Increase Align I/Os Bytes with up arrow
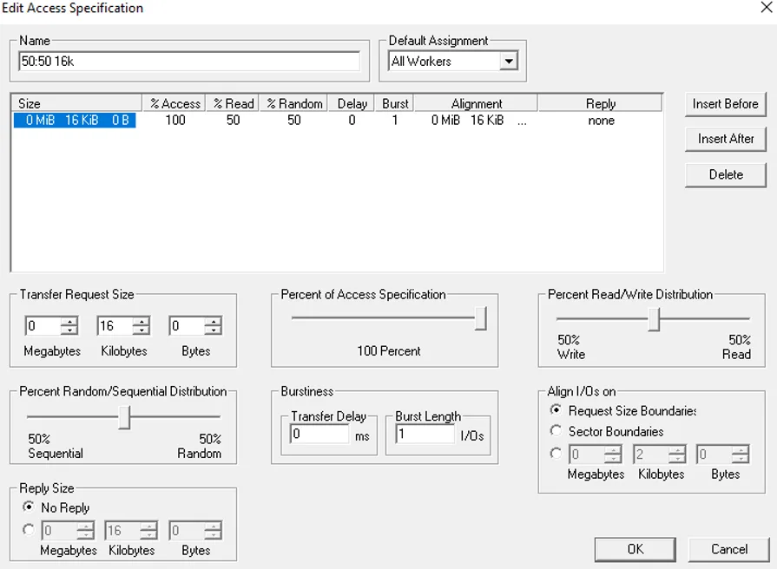Viewport: 777px width, 569px height. pyautogui.click(x=741, y=449)
